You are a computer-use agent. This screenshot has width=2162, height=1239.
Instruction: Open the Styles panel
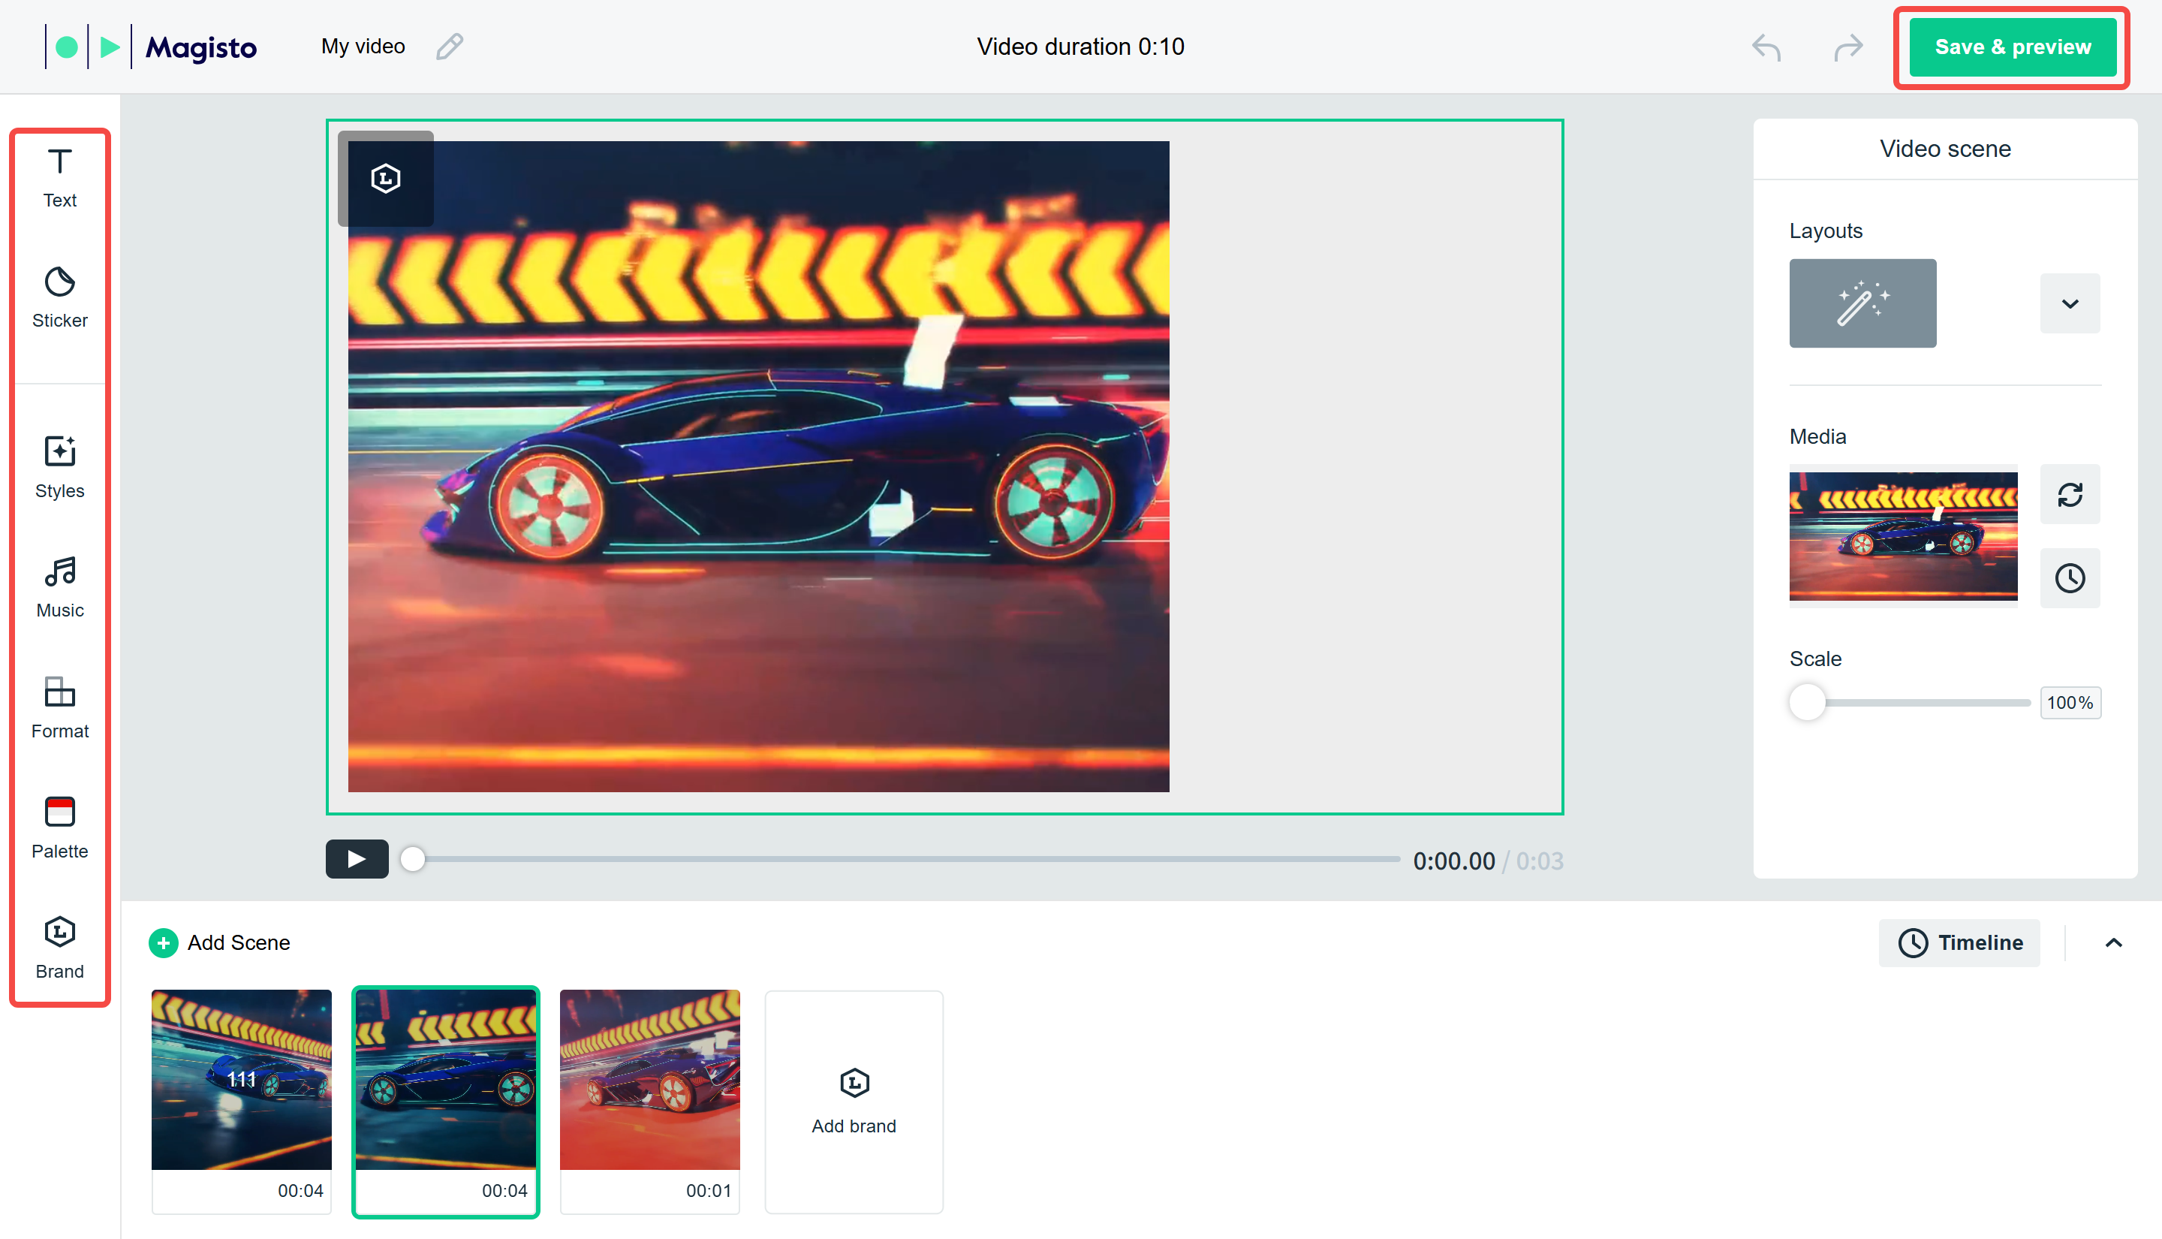point(59,467)
